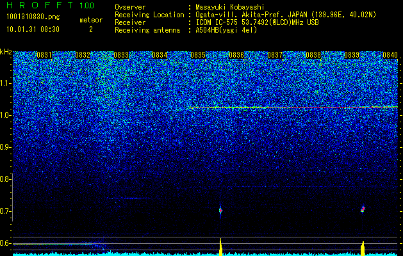Click the Receiving Location label
The image size is (403, 256).
149,15
